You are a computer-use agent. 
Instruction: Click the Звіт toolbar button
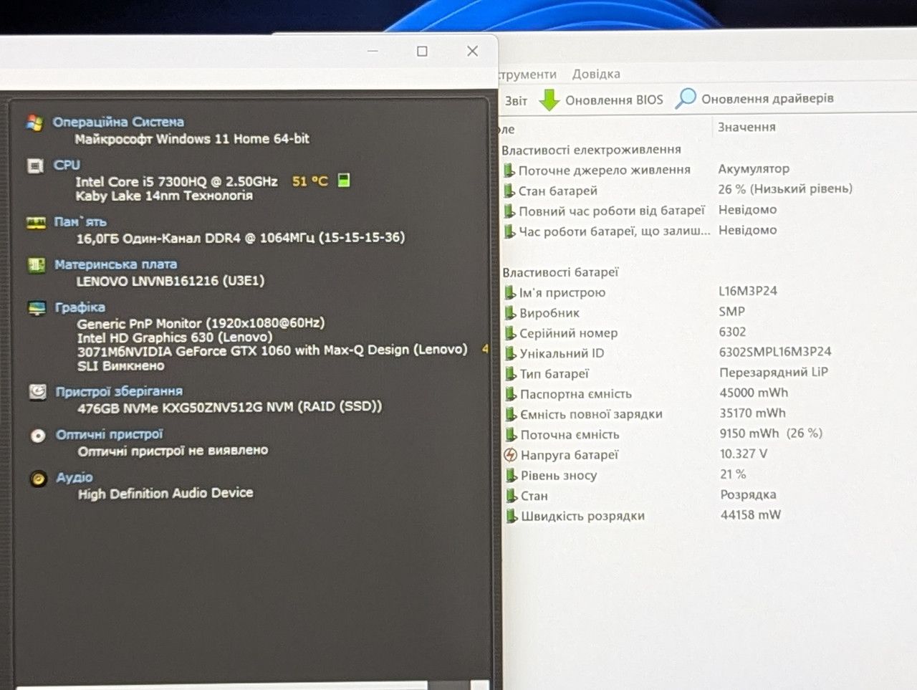point(515,101)
